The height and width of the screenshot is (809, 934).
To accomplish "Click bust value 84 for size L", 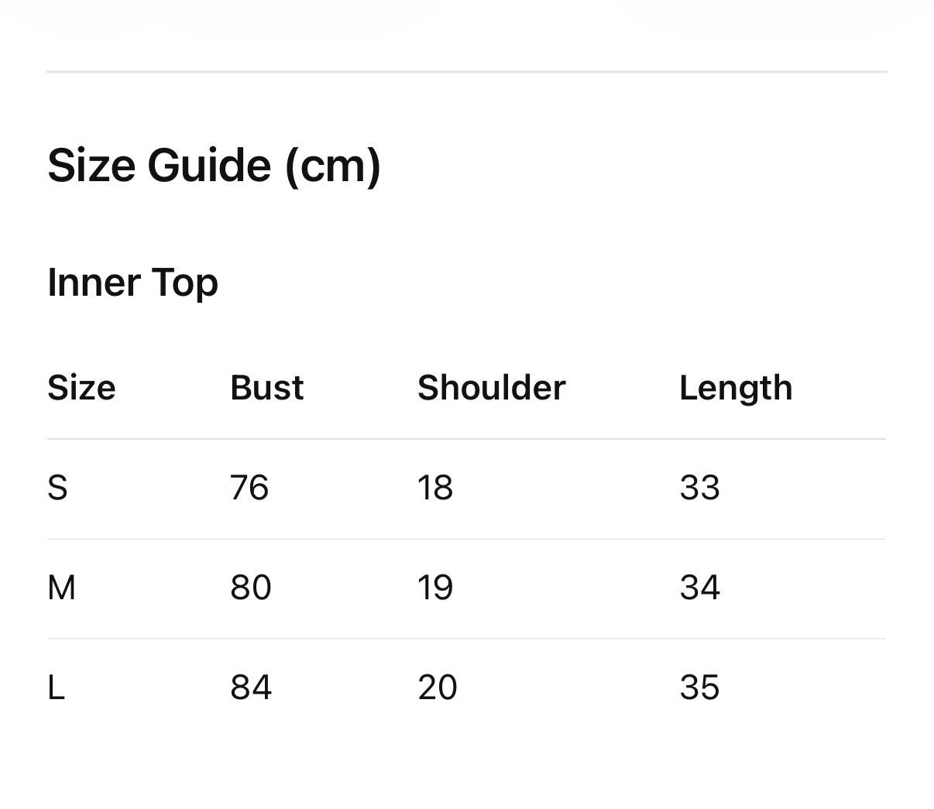I will (x=250, y=687).
